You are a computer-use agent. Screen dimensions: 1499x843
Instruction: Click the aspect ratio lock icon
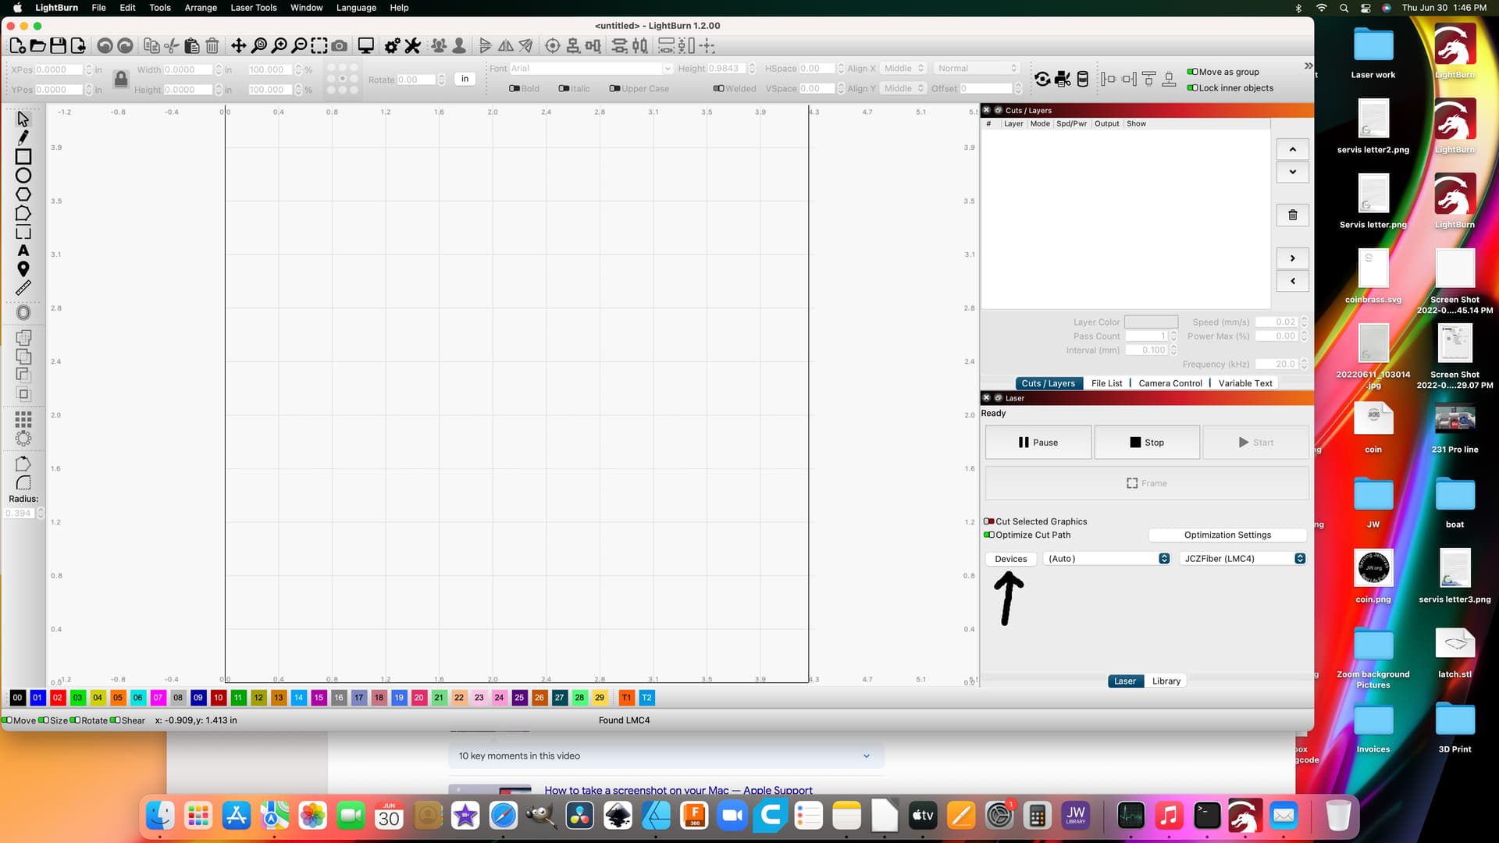[120, 79]
